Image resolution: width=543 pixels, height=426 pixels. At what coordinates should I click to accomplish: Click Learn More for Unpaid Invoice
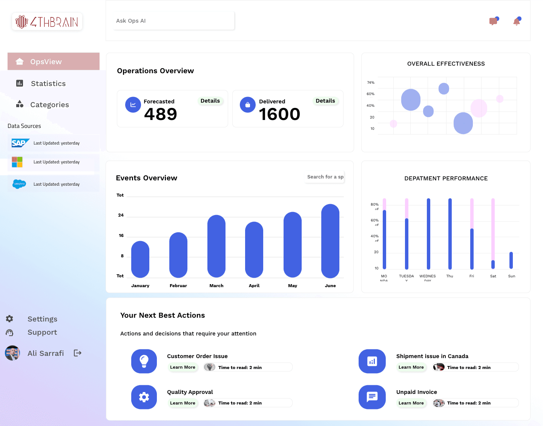click(411, 403)
